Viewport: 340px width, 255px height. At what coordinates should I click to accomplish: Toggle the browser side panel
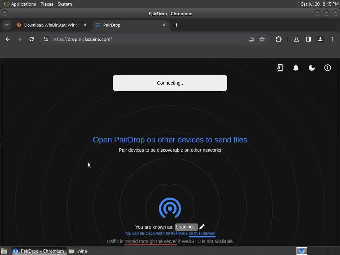[x=308, y=39]
